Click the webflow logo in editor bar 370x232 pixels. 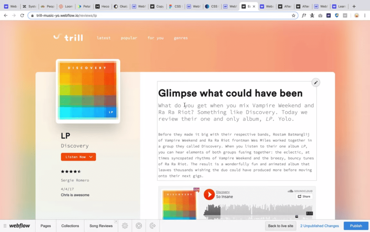(x=20, y=225)
